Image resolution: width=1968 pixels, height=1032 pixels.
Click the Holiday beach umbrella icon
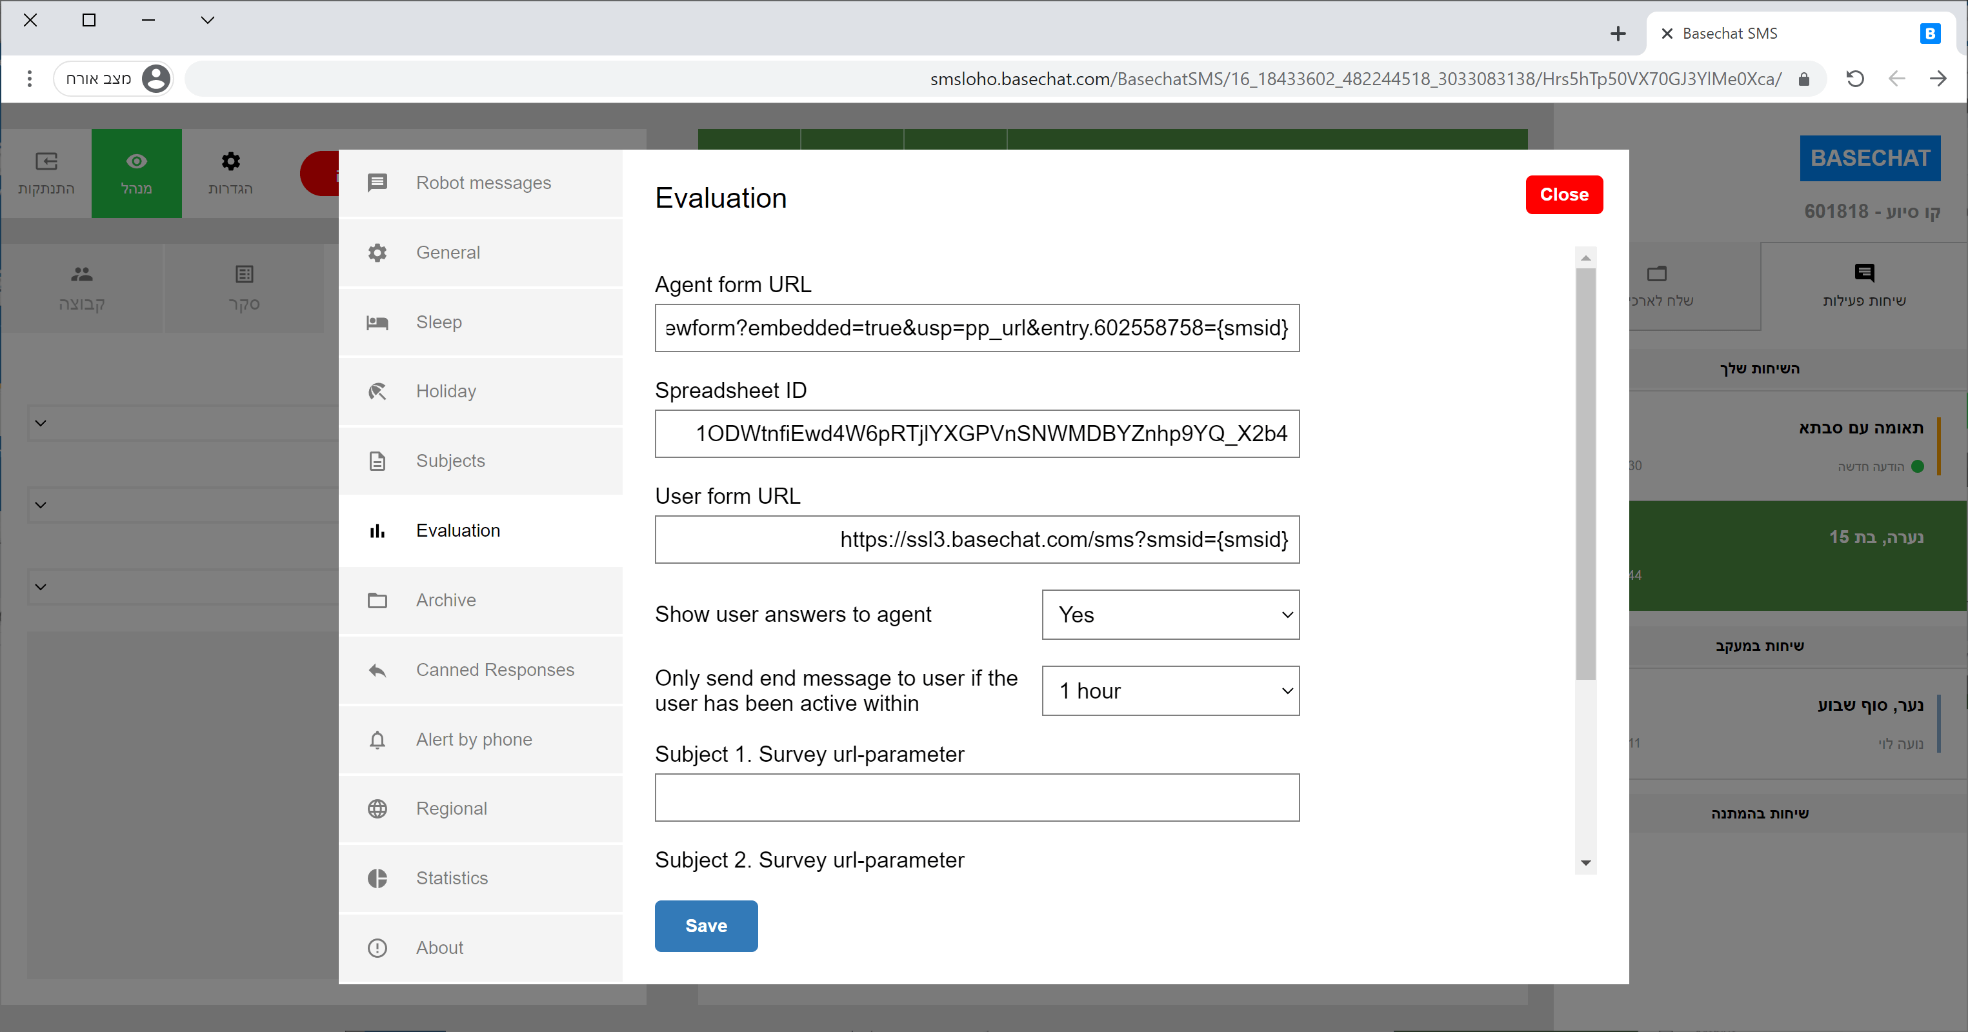coord(377,392)
